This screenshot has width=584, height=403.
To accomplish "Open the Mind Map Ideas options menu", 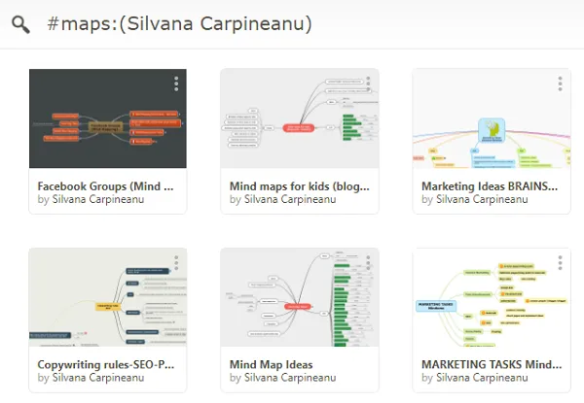I will coord(368,262).
